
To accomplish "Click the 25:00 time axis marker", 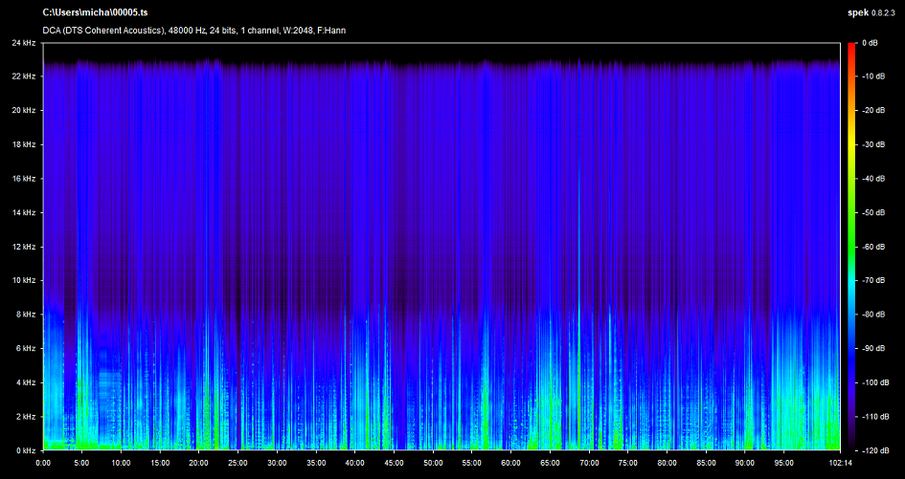I will click(238, 463).
